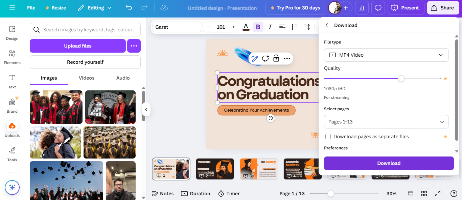Enter fullscreen view mode
Viewport: 462px width, 200px height.
[438, 194]
